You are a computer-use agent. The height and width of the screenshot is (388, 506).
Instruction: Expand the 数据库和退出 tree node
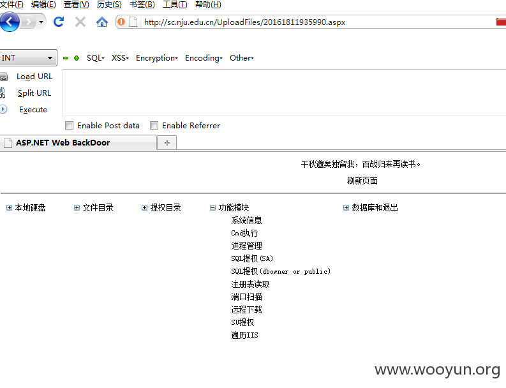click(346, 208)
